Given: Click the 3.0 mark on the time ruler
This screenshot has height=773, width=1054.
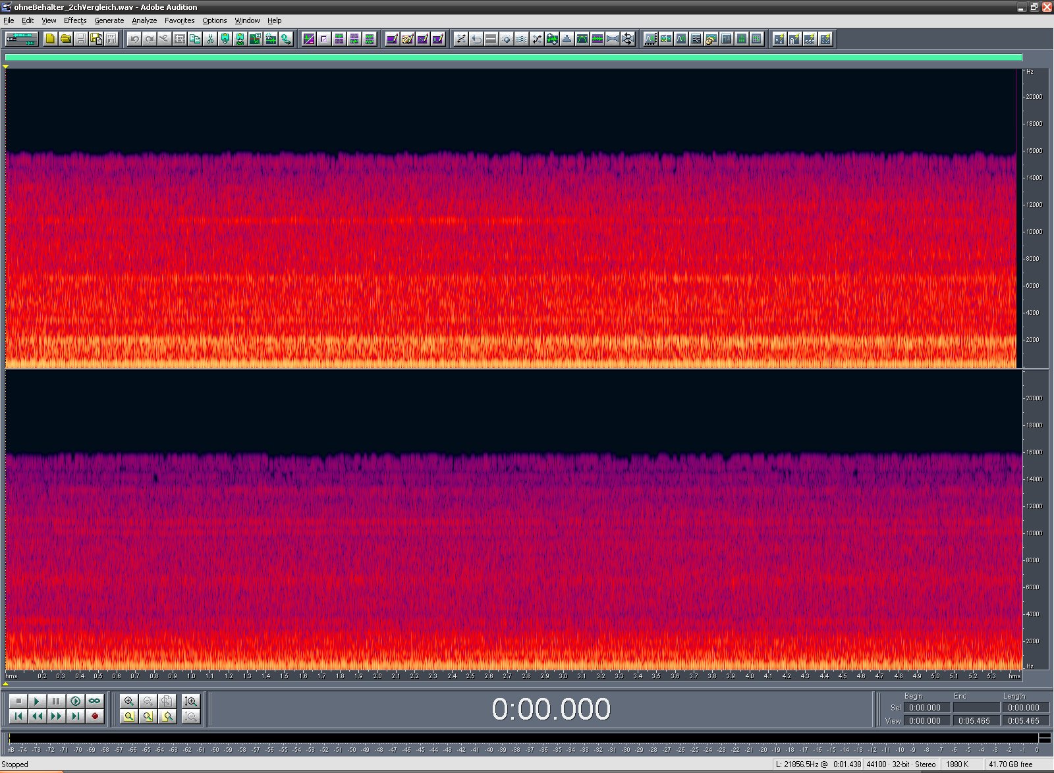Looking at the screenshot, I should tap(563, 676).
